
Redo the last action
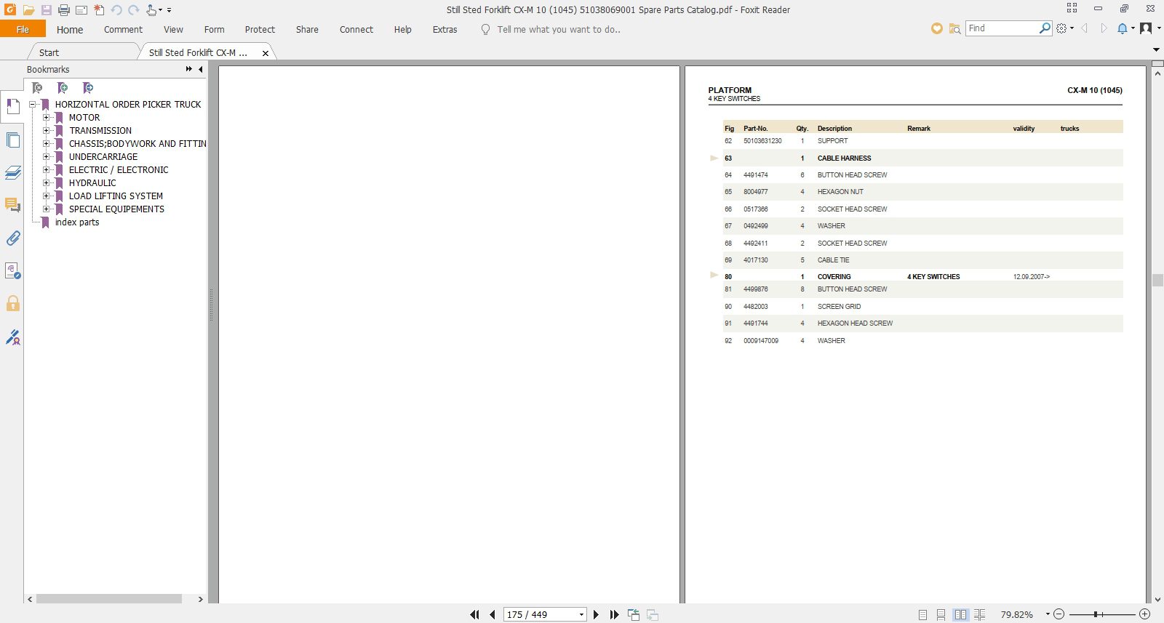(134, 10)
